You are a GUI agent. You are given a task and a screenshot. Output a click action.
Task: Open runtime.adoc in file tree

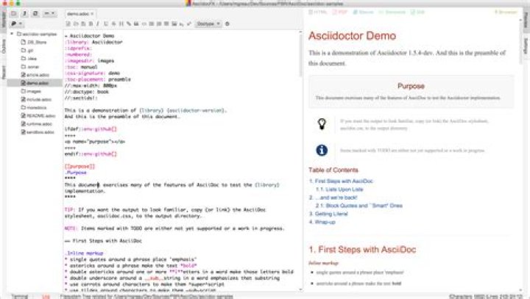click(x=37, y=124)
